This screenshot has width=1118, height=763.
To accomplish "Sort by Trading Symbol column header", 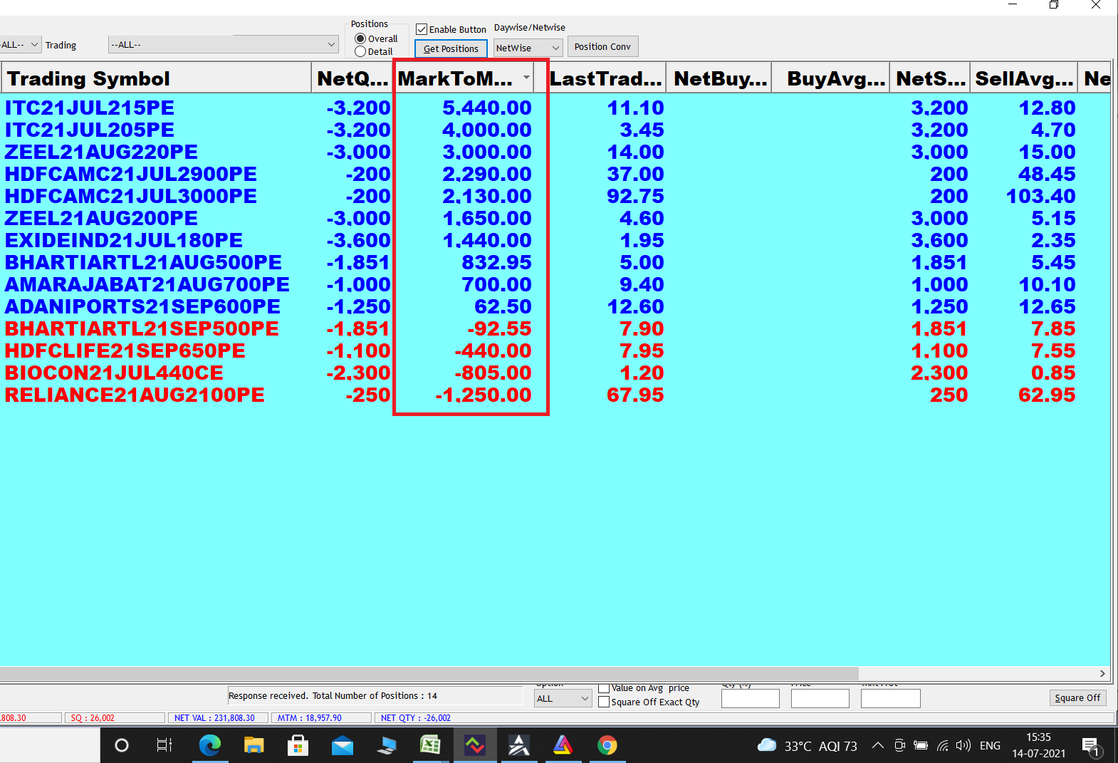I will click(156, 78).
